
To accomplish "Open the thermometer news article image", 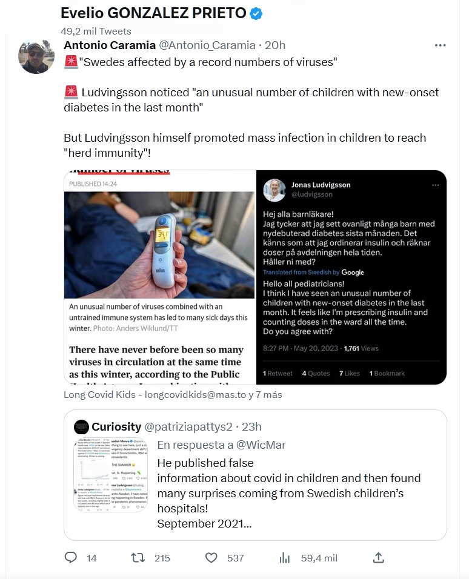I will (159, 277).
